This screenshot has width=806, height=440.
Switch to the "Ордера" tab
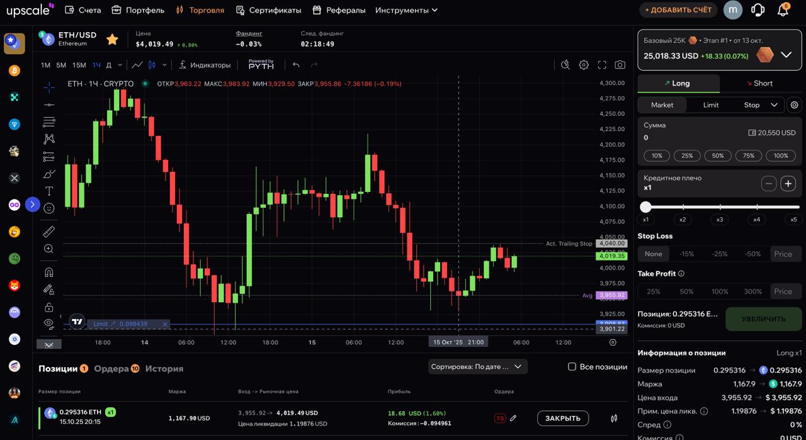tap(111, 368)
